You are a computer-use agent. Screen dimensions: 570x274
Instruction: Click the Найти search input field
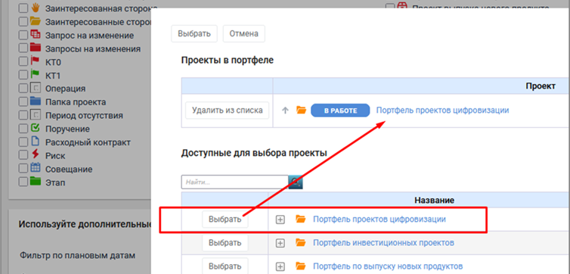[235, 182]
